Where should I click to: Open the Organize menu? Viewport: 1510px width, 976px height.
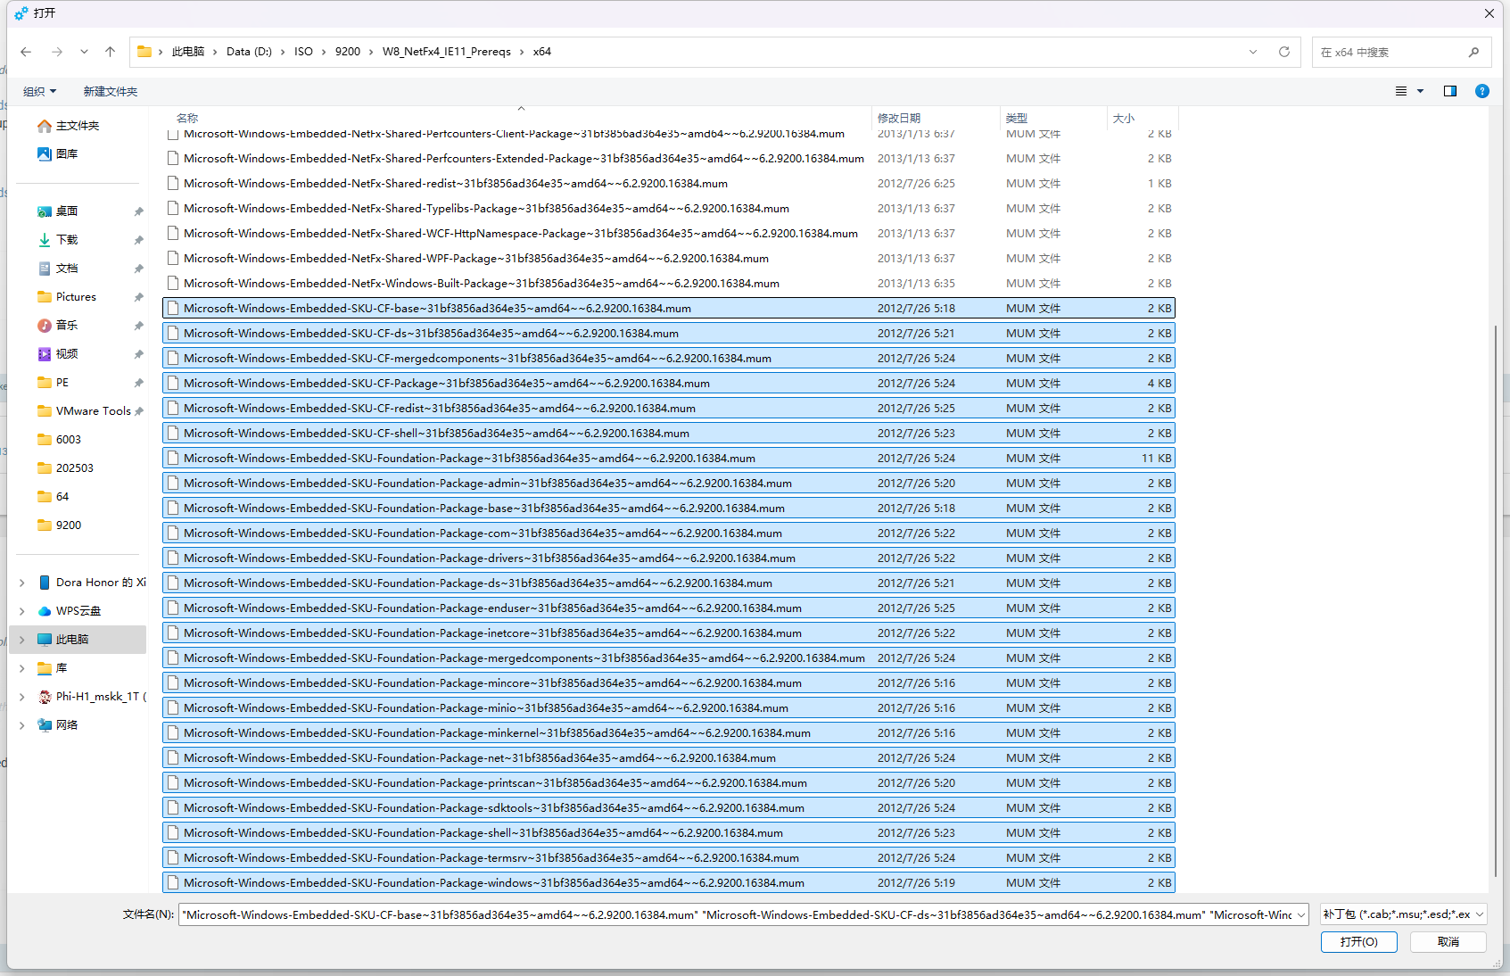(x=39, y=91)
